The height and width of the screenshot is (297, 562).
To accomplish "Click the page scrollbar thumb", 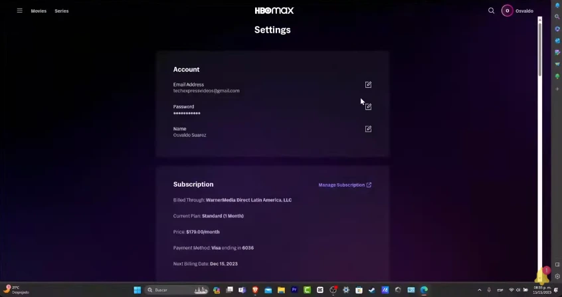I will click(x=540, y=50).
